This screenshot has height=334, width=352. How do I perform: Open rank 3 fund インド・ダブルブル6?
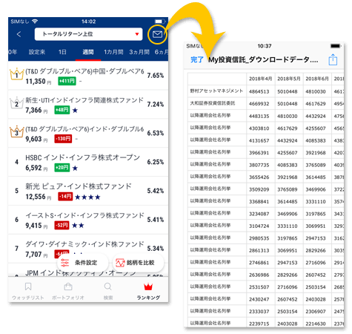pyautogui.click(x=88, y=134)
